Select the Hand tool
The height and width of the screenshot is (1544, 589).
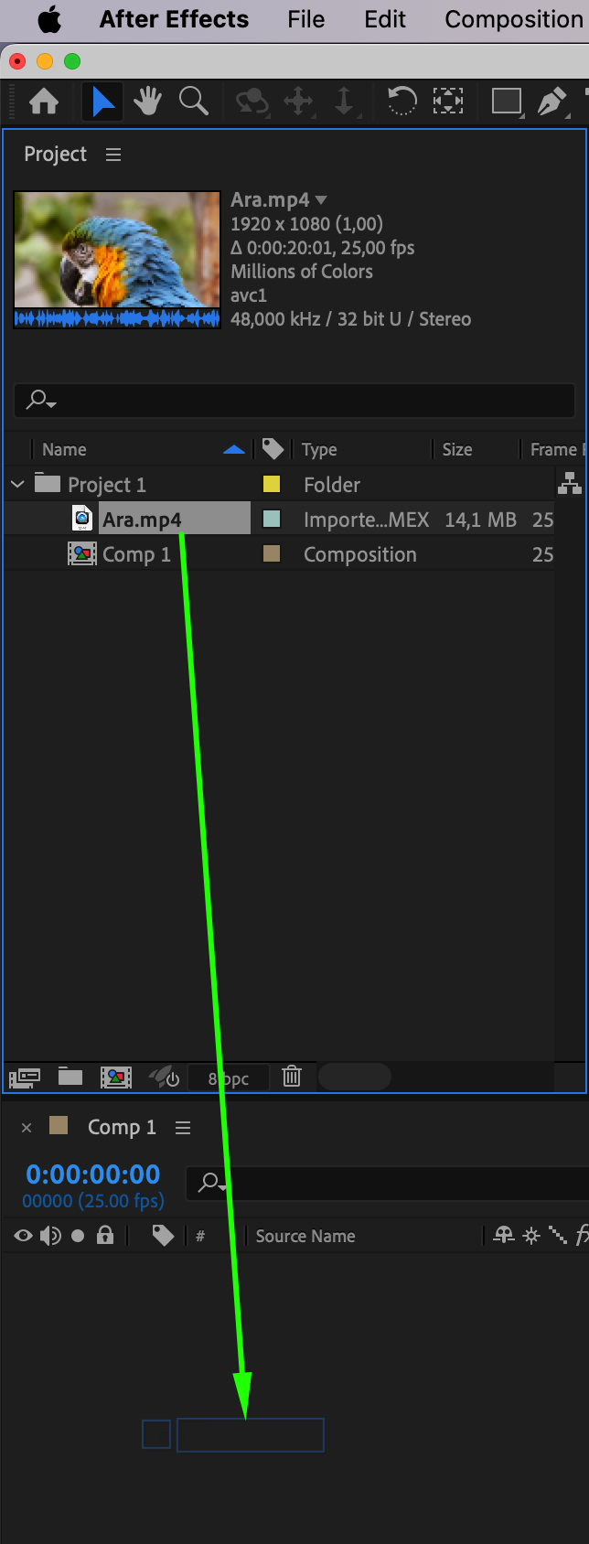[x=147, y=101]
